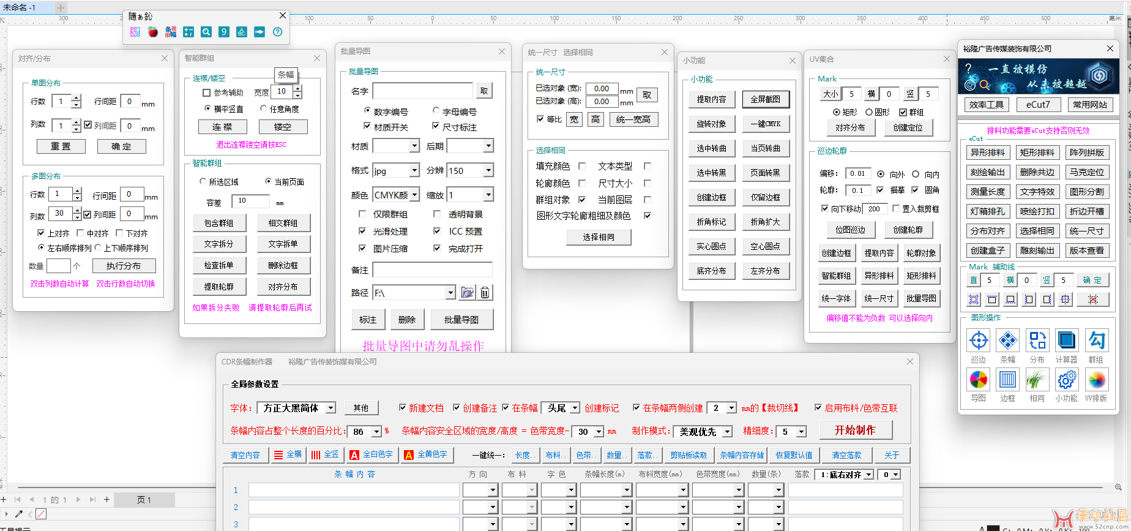Click the folder browse icon beside 路径

click(467, 293)
